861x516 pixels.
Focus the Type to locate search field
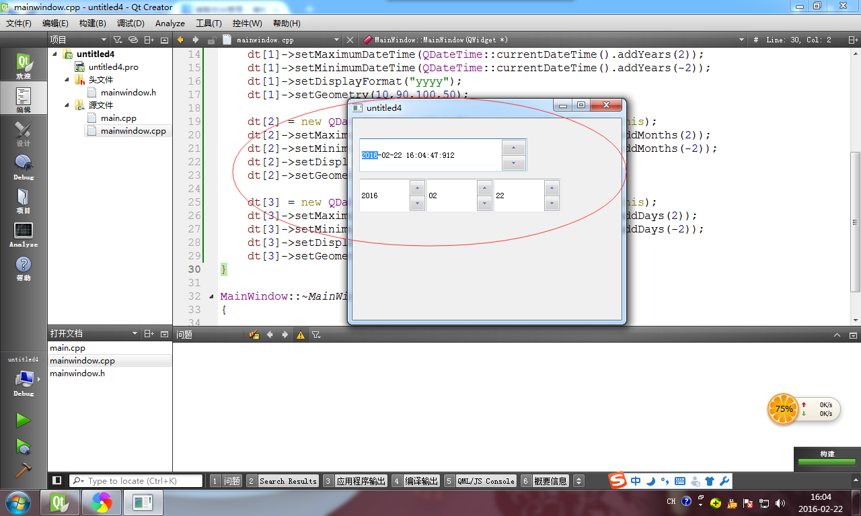tap(136, 481)
